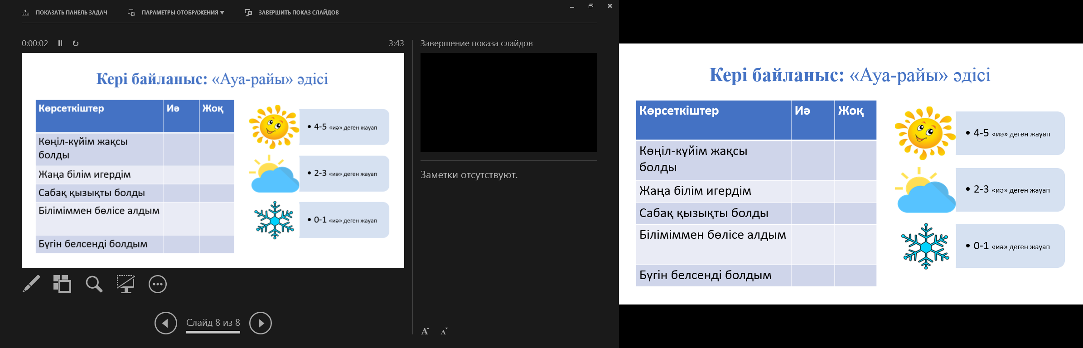Image resolution: width=1083 pixels, height=348 pixels.
Task: Advance to the next slide
Action: [x=261, y=323]
